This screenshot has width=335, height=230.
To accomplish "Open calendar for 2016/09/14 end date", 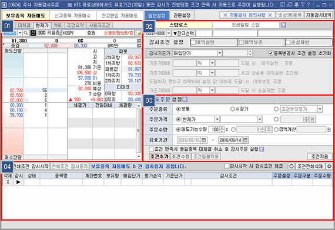I will [x=245, y=140].
